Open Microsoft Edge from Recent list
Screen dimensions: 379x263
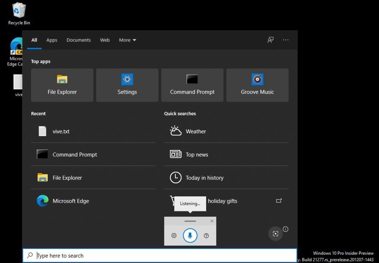[x=93, y=201]
